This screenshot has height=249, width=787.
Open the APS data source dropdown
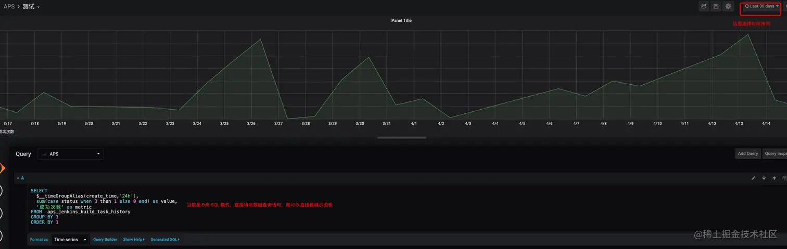pos(71,154)
